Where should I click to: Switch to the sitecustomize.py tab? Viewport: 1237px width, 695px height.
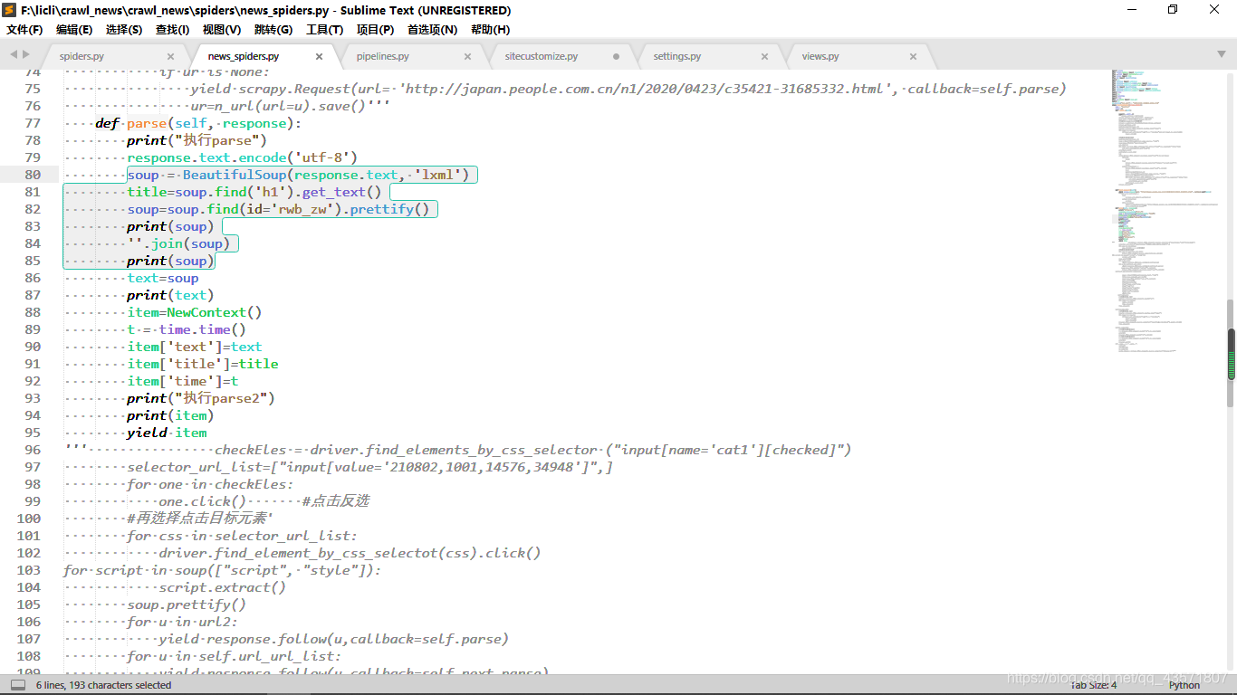tap(543, 55)
